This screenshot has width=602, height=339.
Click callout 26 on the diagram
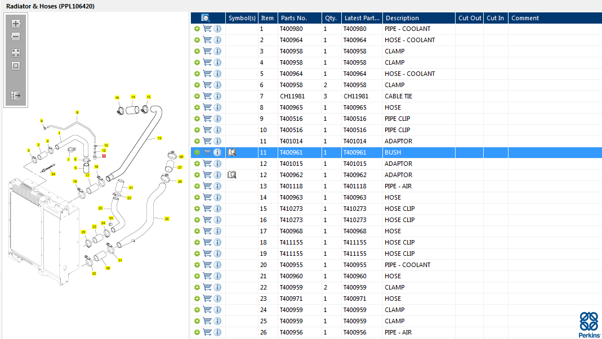167,219
